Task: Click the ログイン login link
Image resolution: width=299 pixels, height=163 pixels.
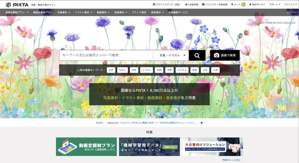Action: click(292, 12)
